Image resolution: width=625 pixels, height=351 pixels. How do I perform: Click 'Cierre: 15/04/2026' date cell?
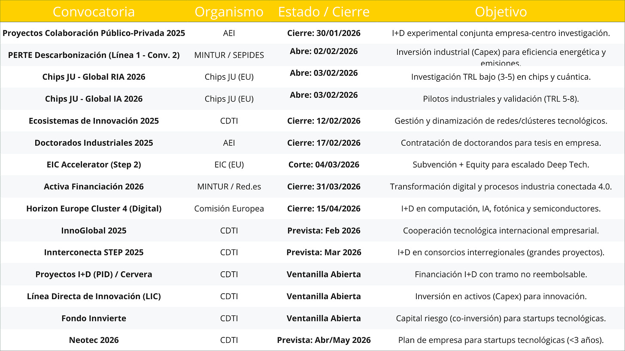[x=324, y=209]
